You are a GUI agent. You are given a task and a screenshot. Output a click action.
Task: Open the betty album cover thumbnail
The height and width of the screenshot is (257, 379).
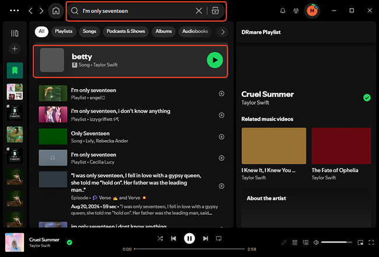(52, 60)
